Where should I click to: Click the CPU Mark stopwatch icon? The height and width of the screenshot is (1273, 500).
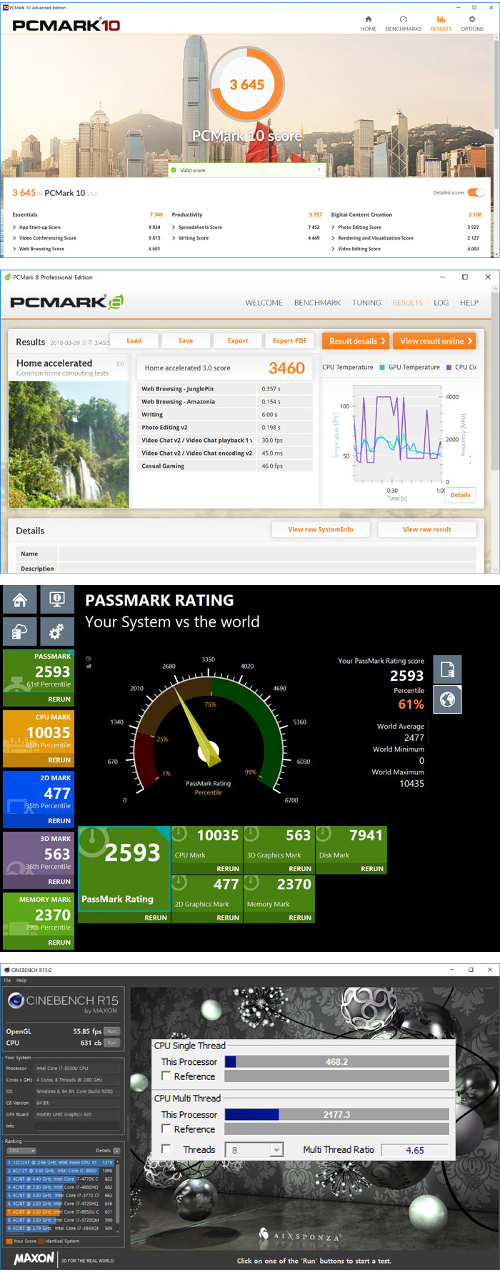click(x=179, y=834)
